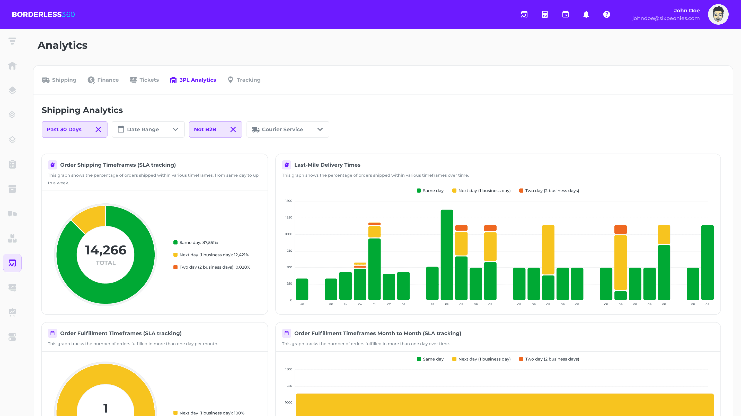Open the archive box sidebar icon
Image resolution: width=741 pixels, height=416 pixels.
tap(12, 189)
